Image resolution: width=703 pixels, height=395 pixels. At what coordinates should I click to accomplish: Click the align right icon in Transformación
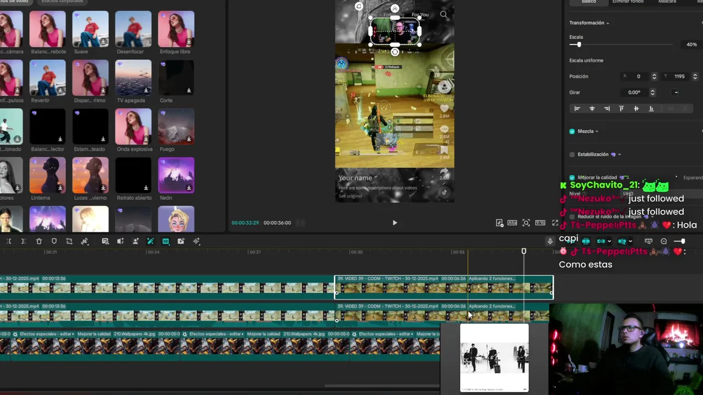607,109
